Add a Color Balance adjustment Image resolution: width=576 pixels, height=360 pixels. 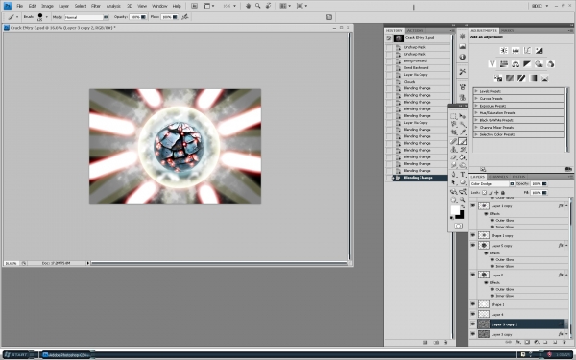click(516, 64)
